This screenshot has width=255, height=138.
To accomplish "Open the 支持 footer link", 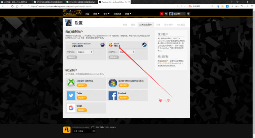I will [x=107, y=127].
